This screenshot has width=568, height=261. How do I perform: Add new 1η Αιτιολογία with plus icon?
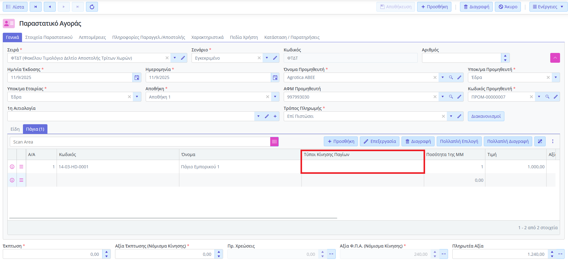click(x=275, y=116)
